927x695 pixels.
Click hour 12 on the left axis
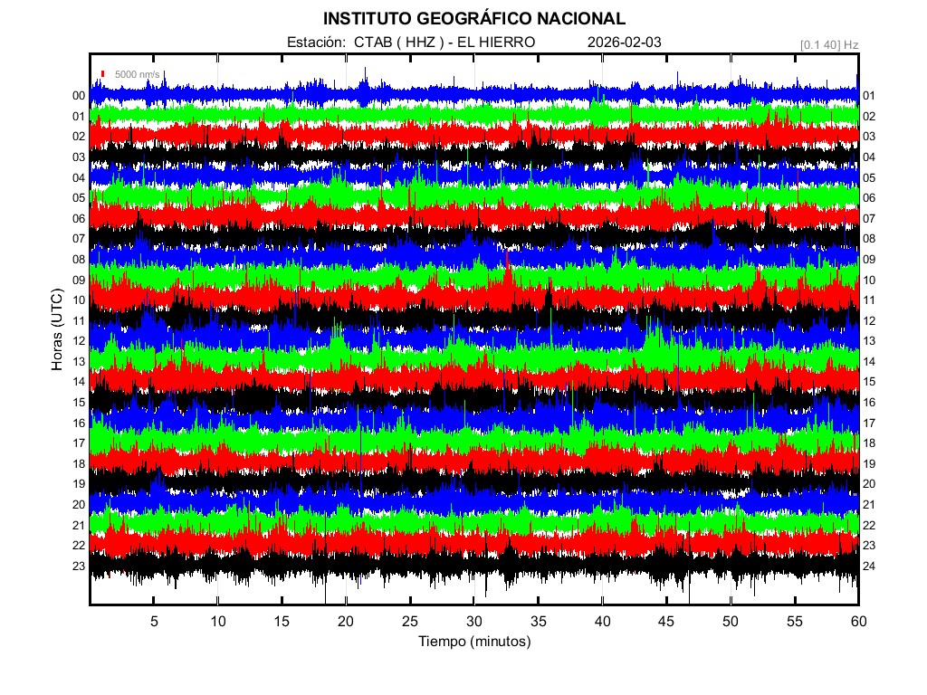79,341
